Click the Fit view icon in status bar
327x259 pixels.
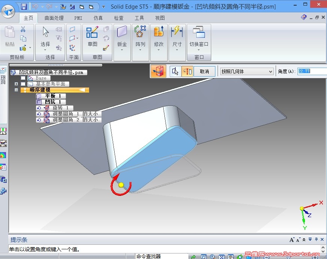(x=222, y=257)
